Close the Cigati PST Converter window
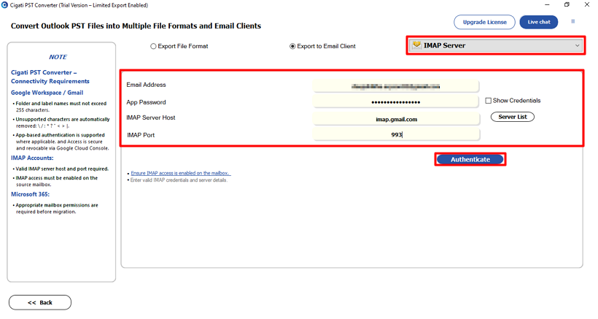 click(x=587, y=4)
